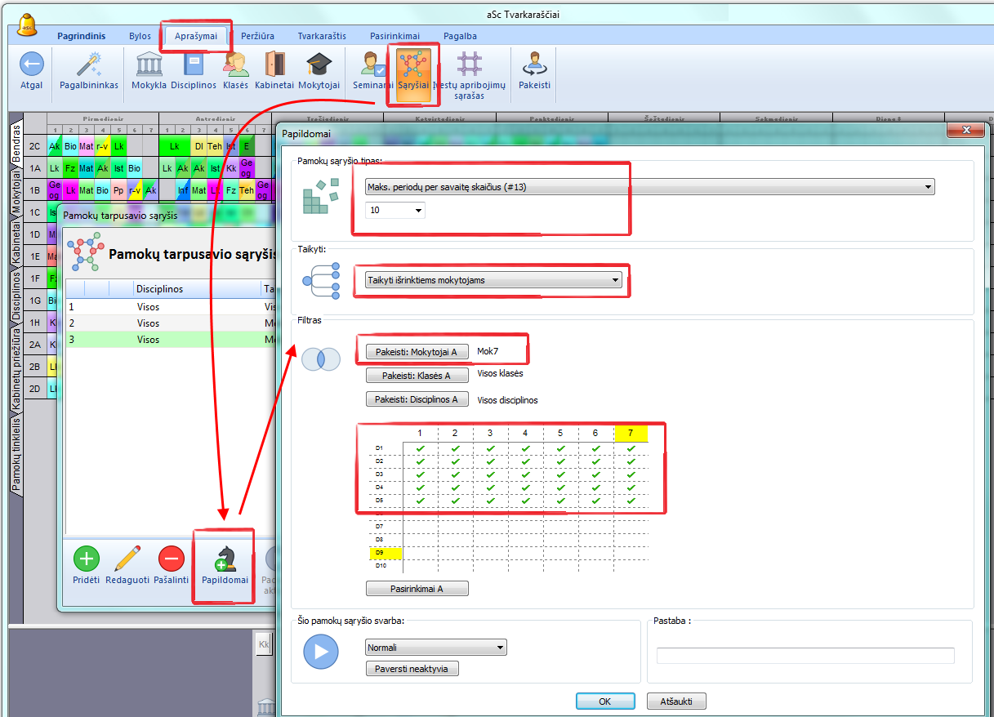Screen dimensions: 994x717
Task: Open the Mokykla school icon
Action: [149, 65]
